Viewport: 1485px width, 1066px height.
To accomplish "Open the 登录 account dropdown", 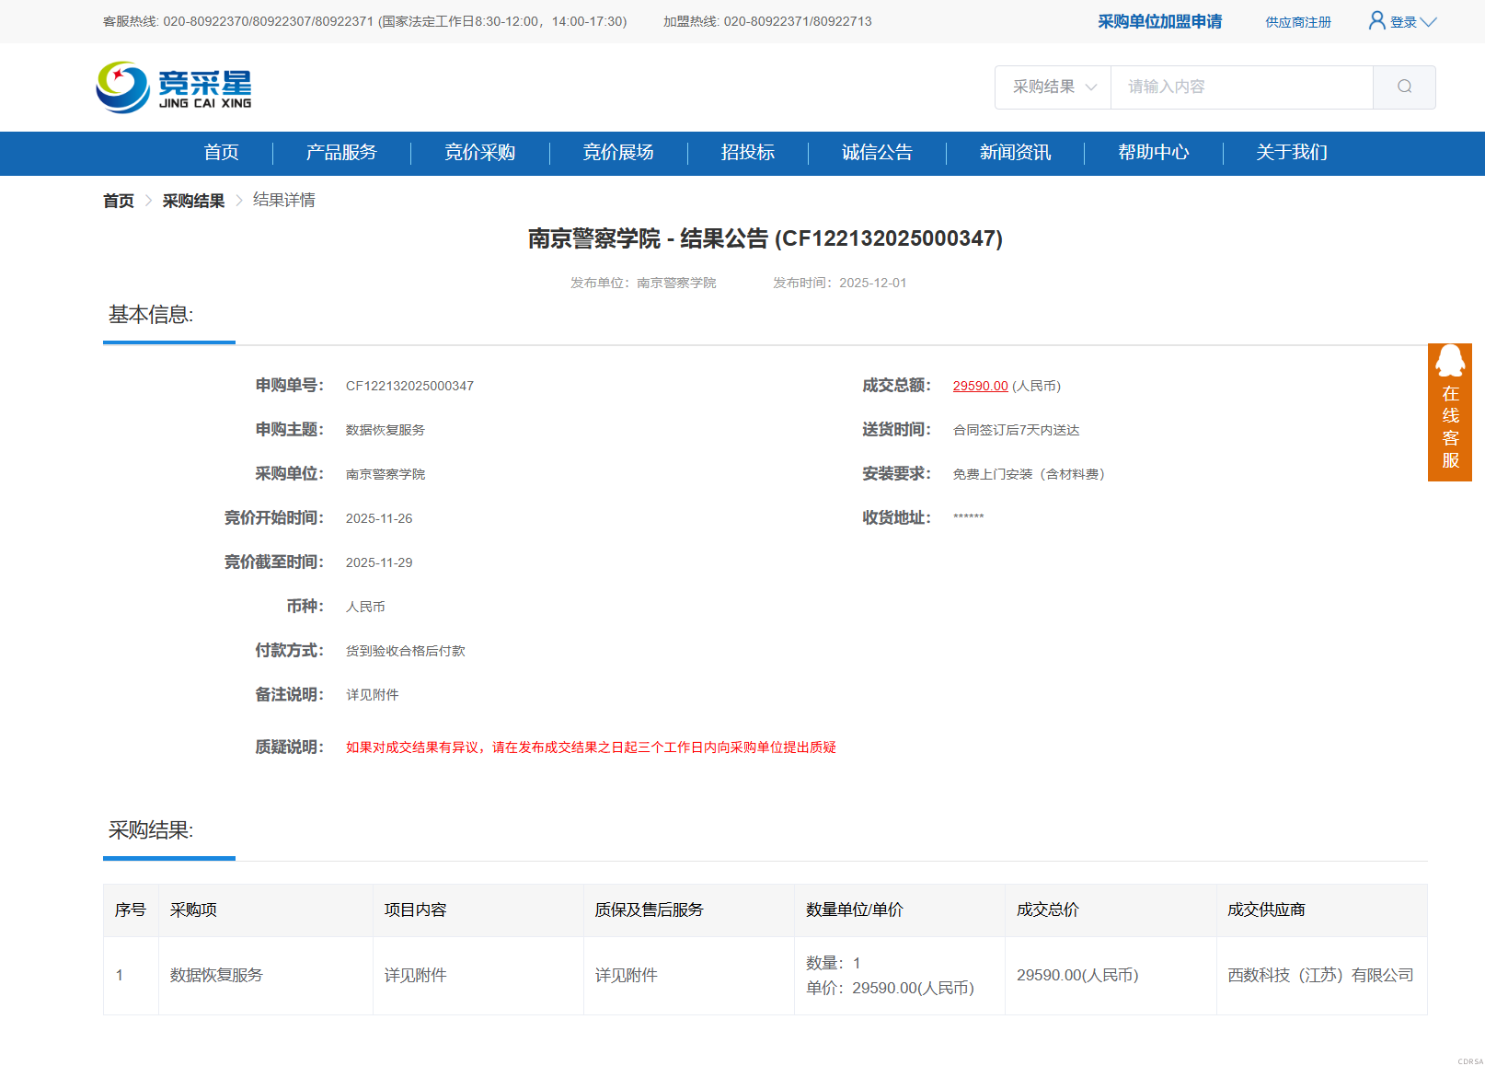I will 1402,21.
